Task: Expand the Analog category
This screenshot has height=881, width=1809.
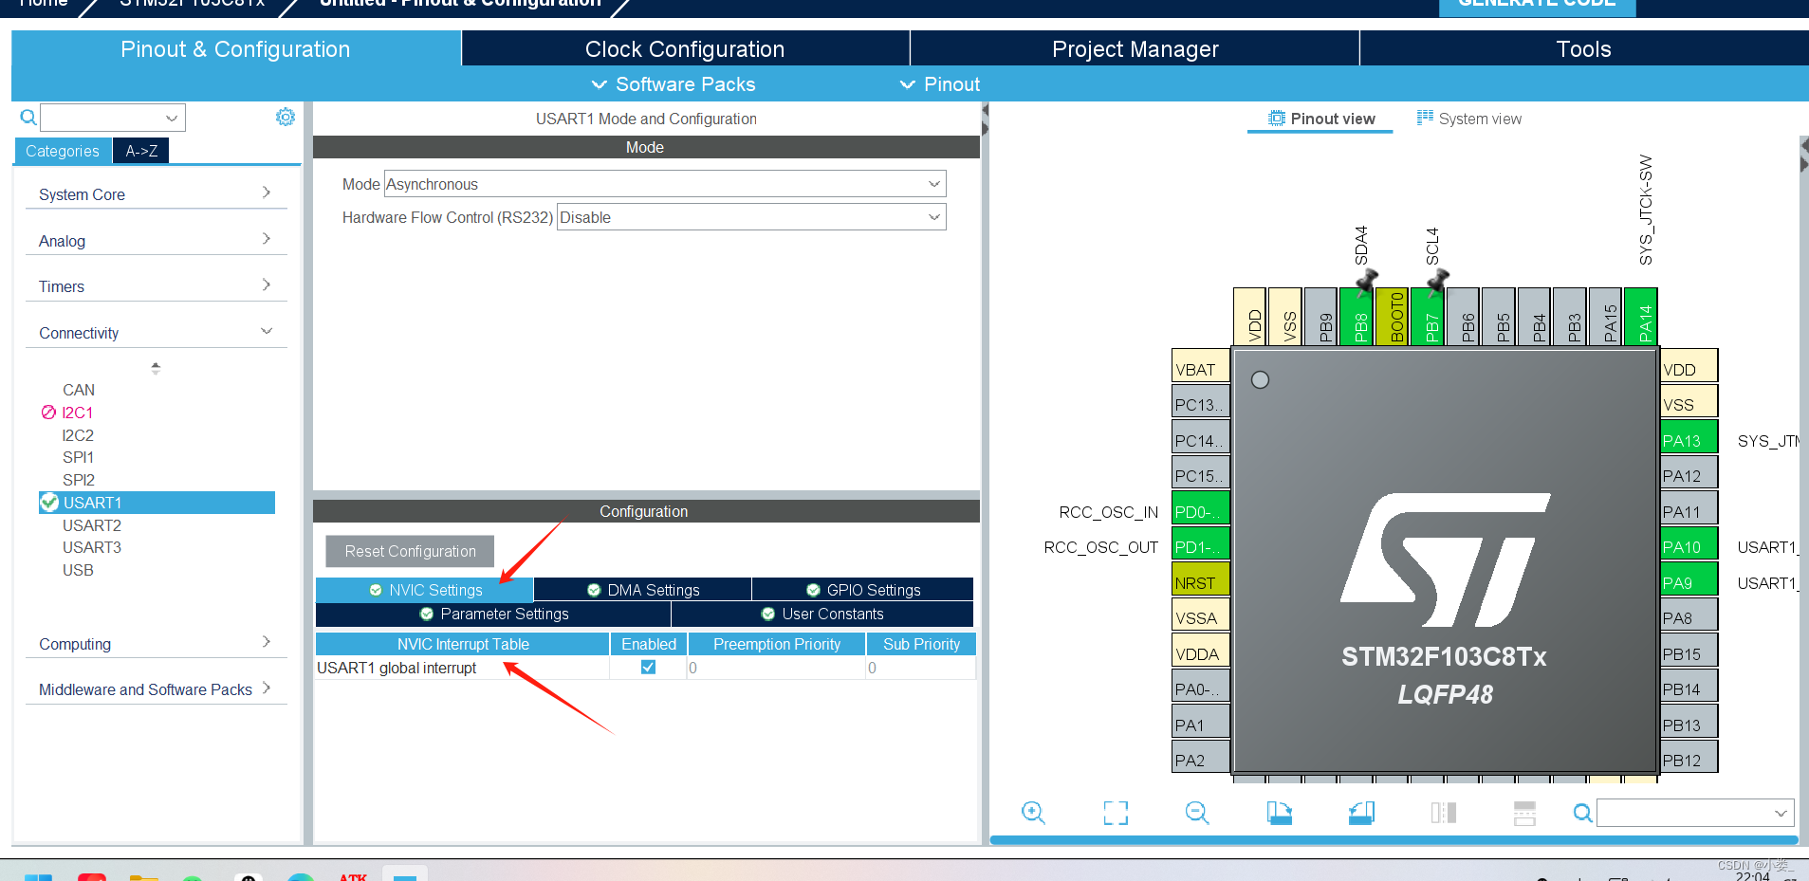Action: coord(156,240)
